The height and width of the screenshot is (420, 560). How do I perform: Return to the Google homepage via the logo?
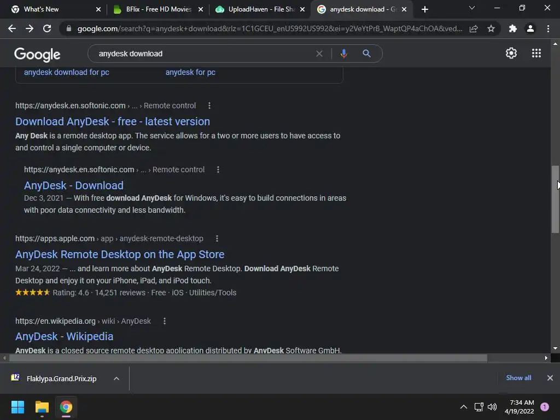tap(37, 55)
